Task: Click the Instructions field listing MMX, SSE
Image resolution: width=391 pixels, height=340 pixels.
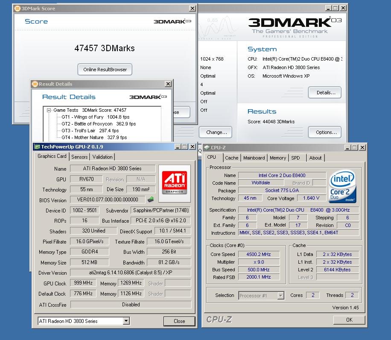Action: [299, 232]
